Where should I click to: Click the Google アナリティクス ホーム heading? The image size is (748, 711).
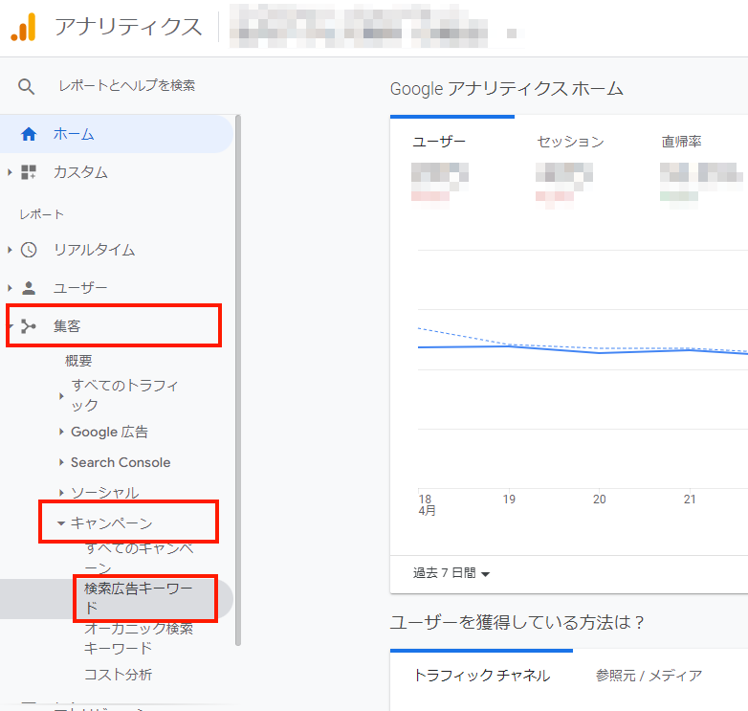(507, 89)
